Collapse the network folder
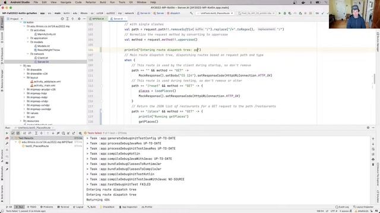 (28, 54)
